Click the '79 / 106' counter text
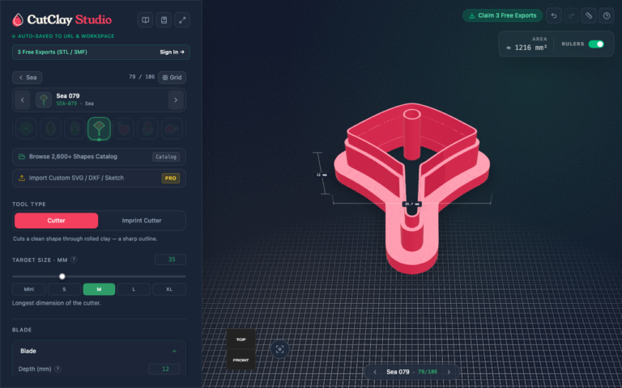 coord(142,77)
